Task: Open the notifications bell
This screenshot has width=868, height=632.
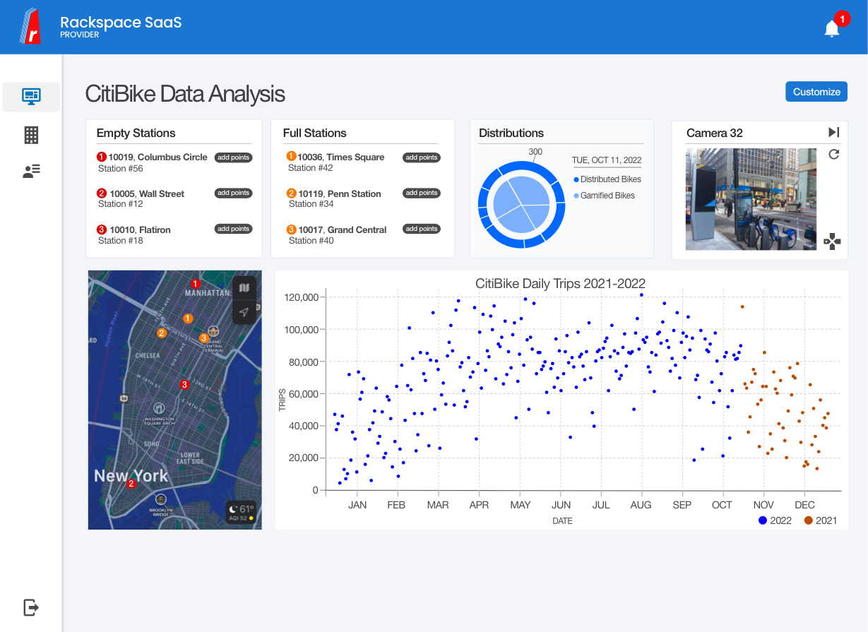Action: point(832,28)
